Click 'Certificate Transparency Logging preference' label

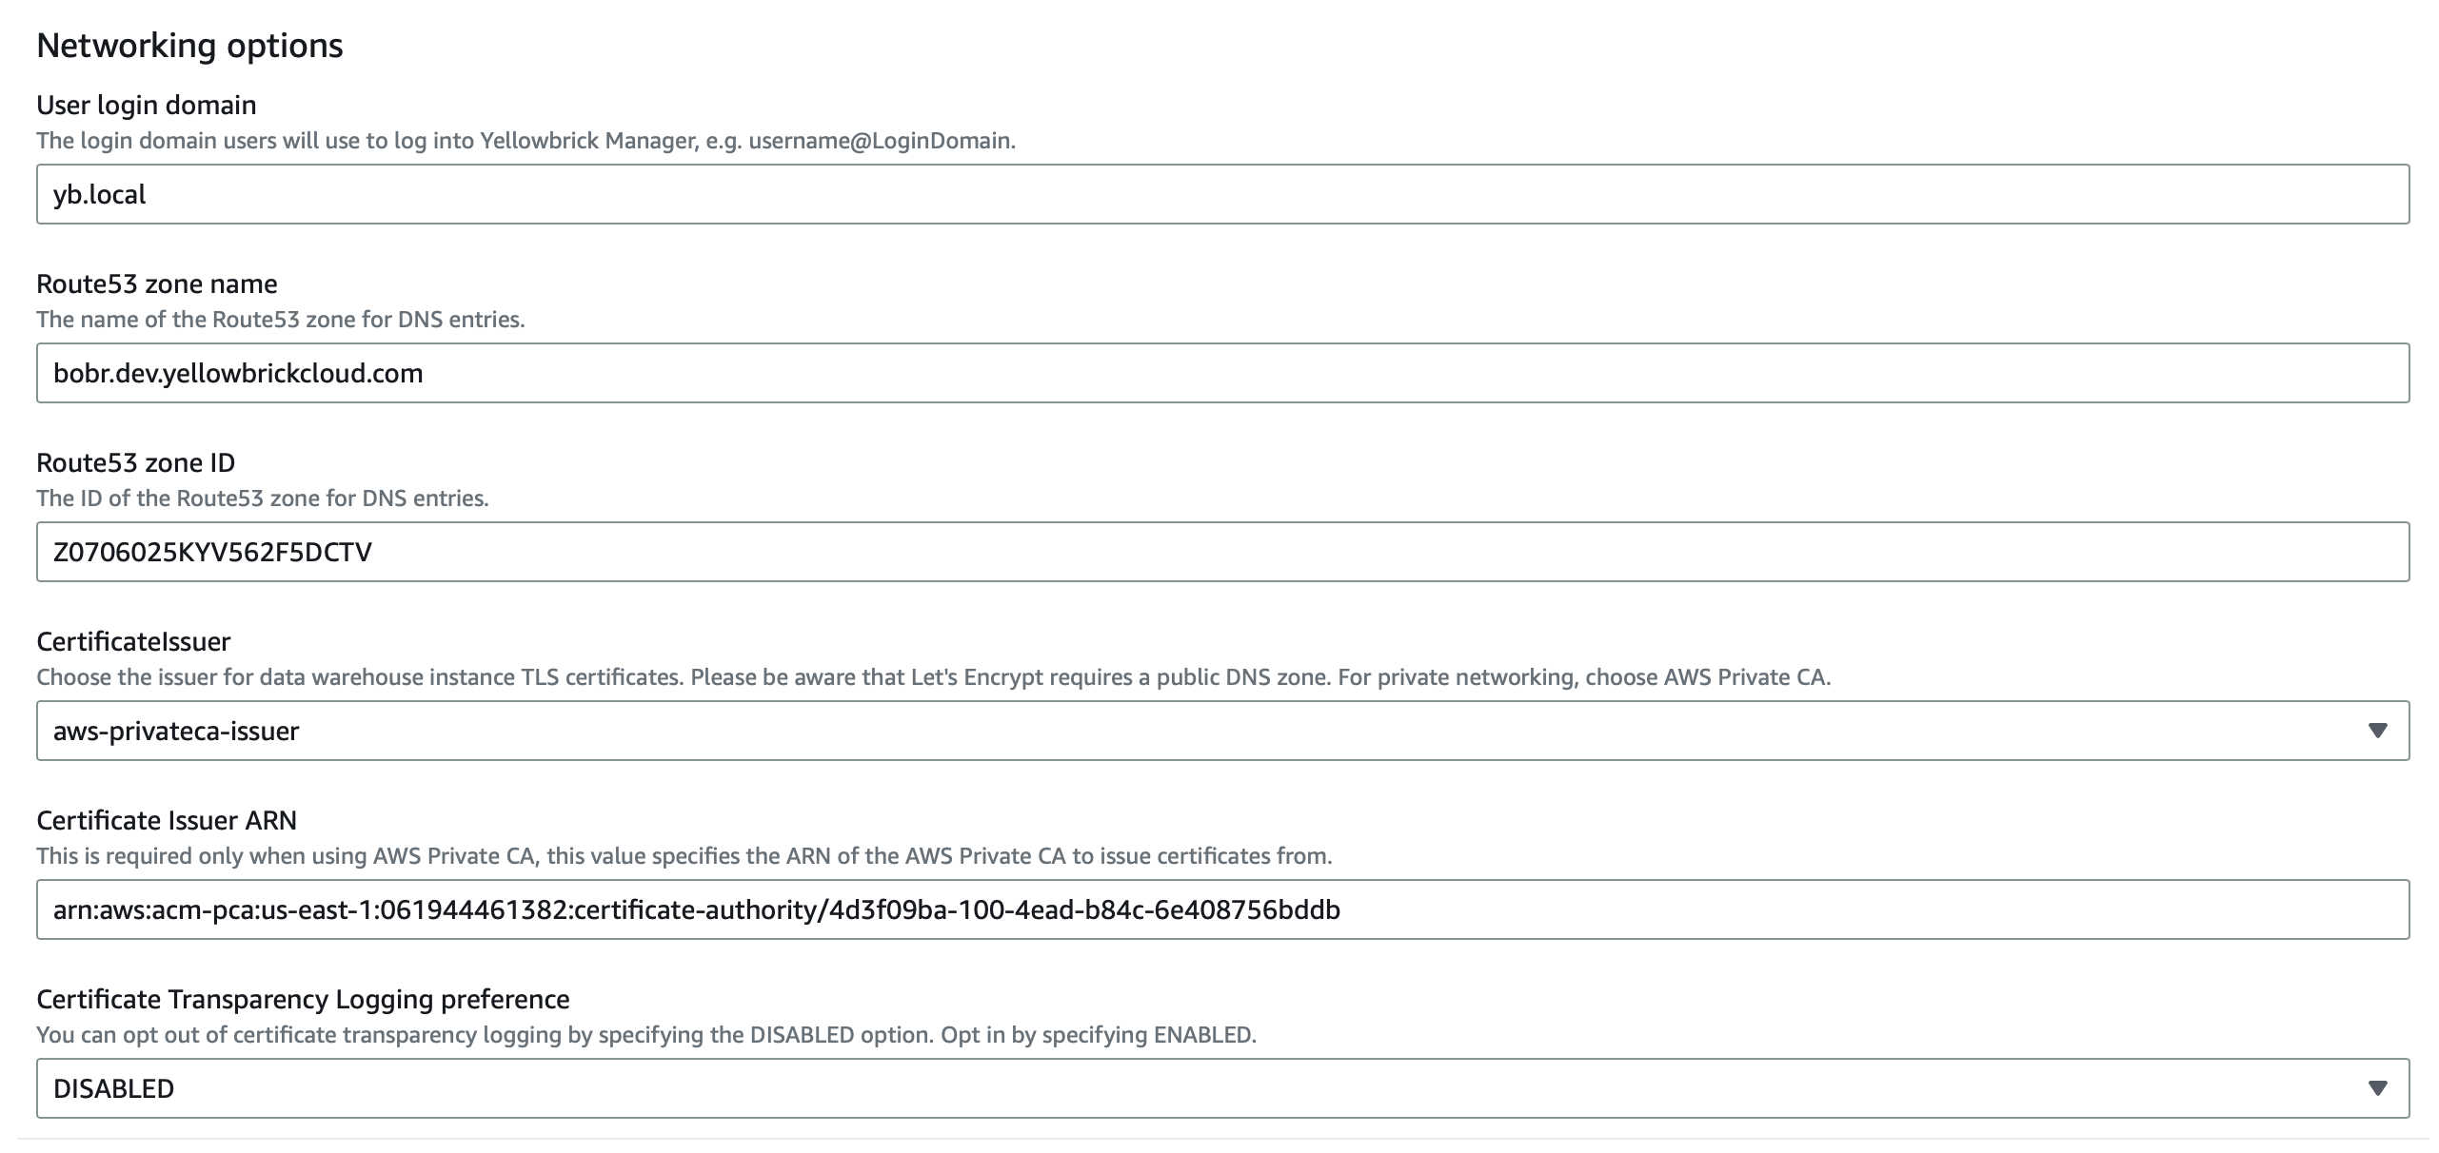(x=303, y=999)
